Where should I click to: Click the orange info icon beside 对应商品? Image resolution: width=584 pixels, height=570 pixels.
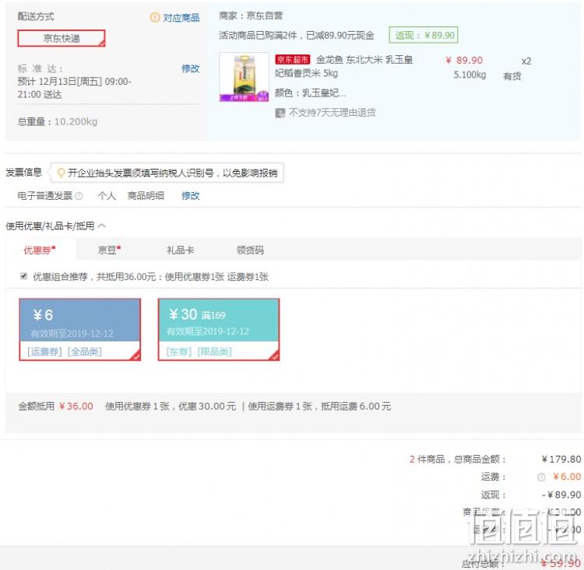pyautogui.click(x=155, y=17)
